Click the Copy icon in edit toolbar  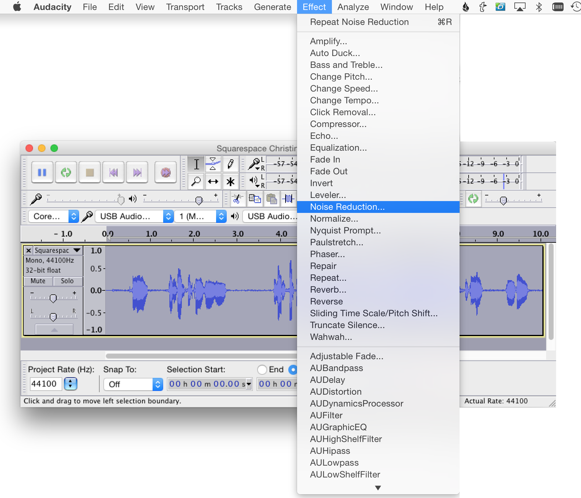click(x=255, y=199)
